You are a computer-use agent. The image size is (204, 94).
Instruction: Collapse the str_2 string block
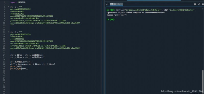pos(9,32)
